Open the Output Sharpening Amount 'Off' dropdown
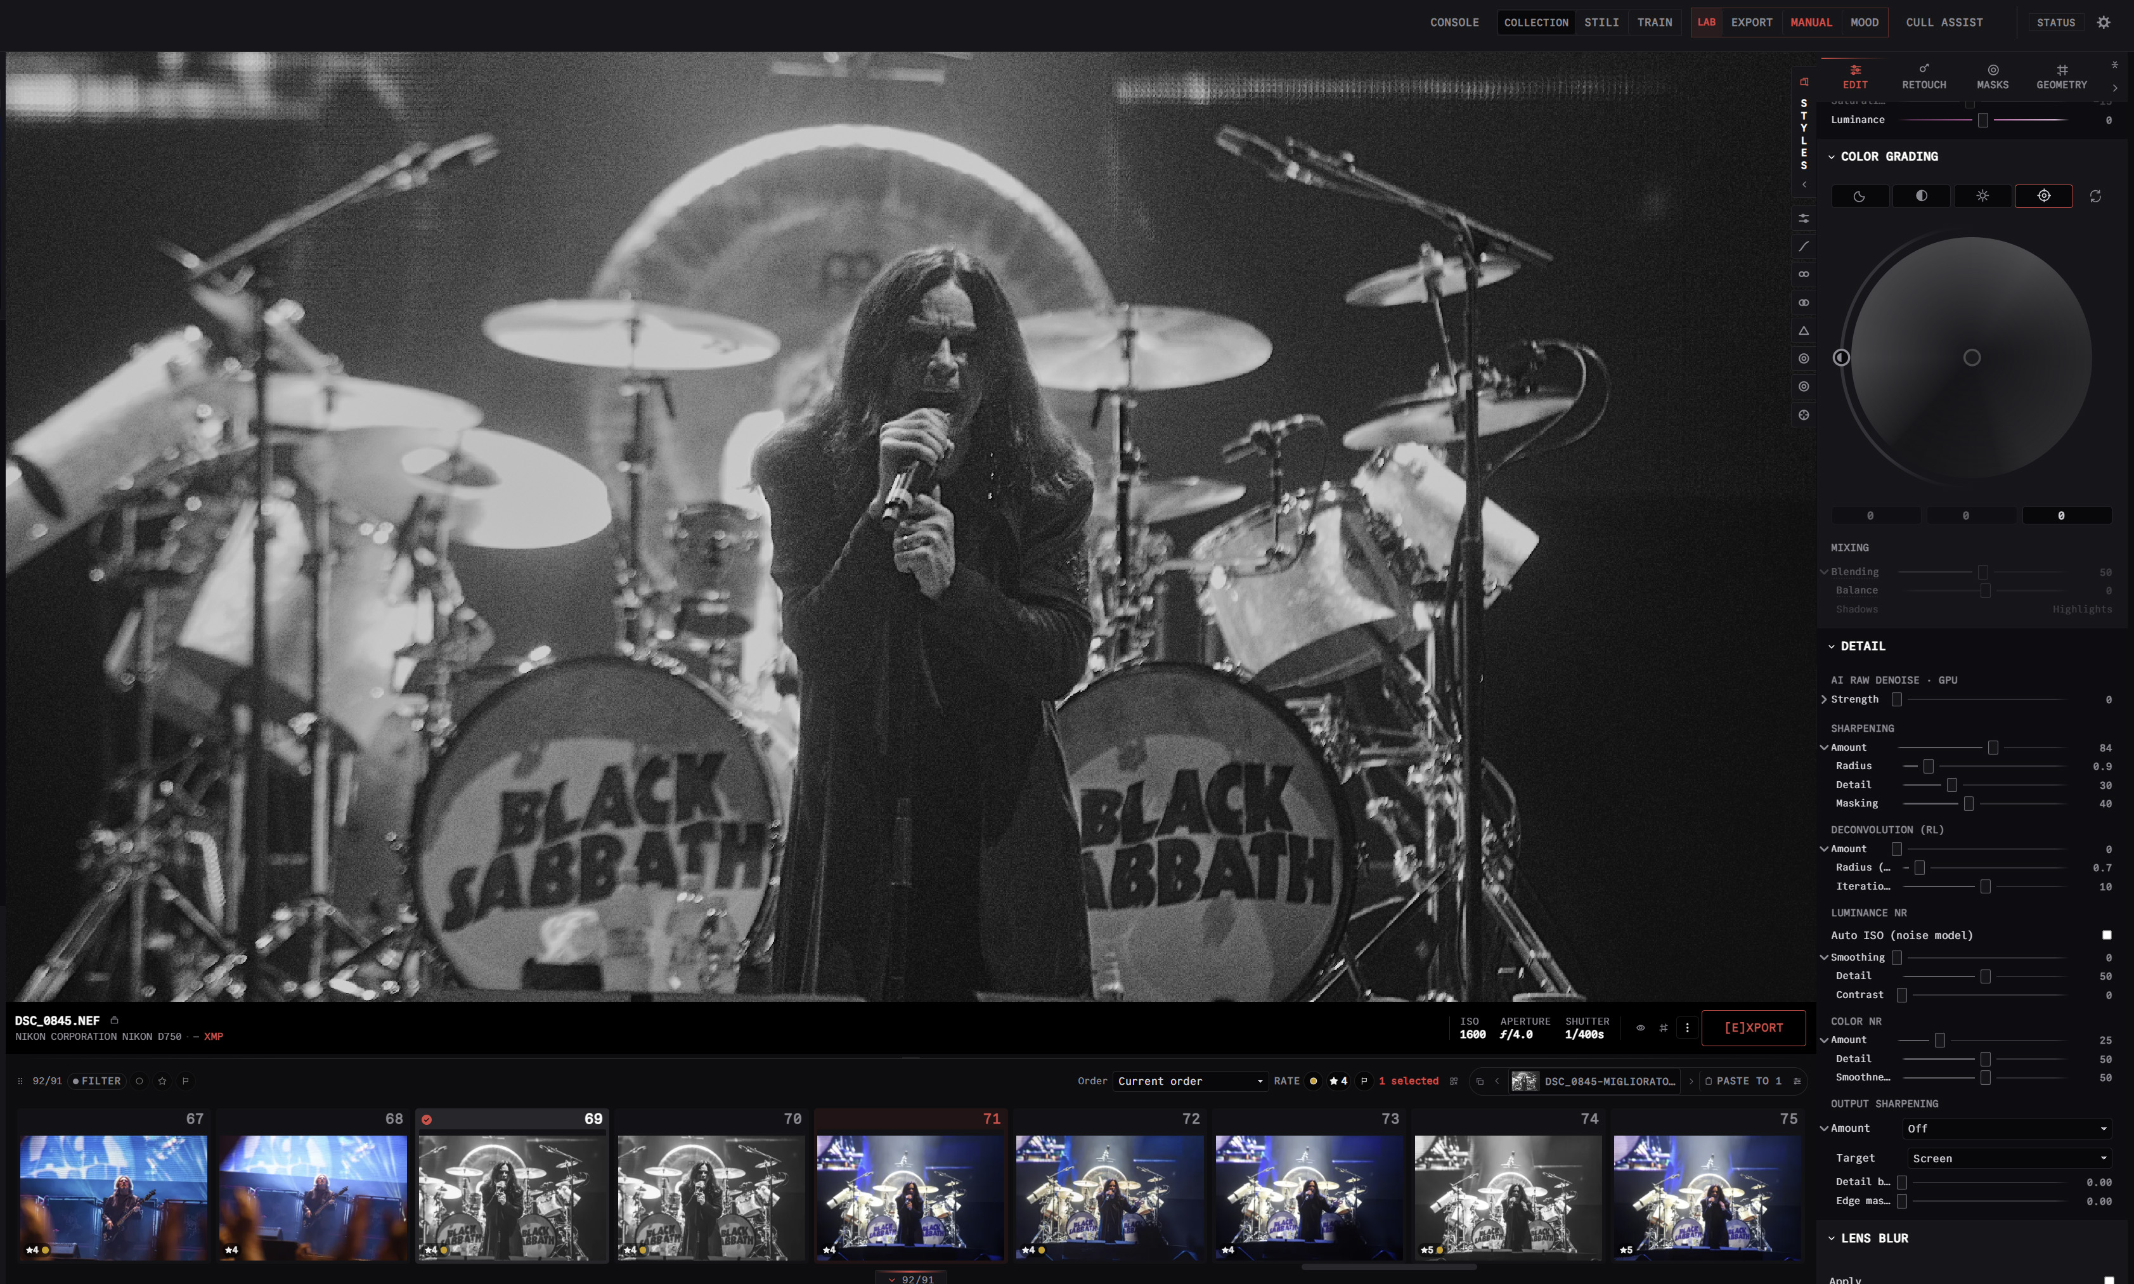2134x1284 pixels. tap(2007, 1129)
